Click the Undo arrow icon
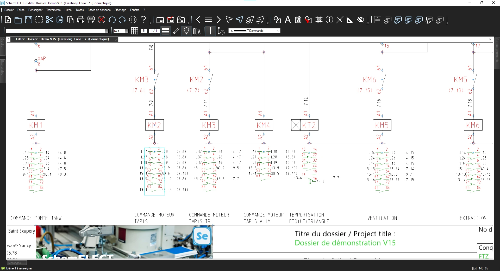 click(112, 20)
